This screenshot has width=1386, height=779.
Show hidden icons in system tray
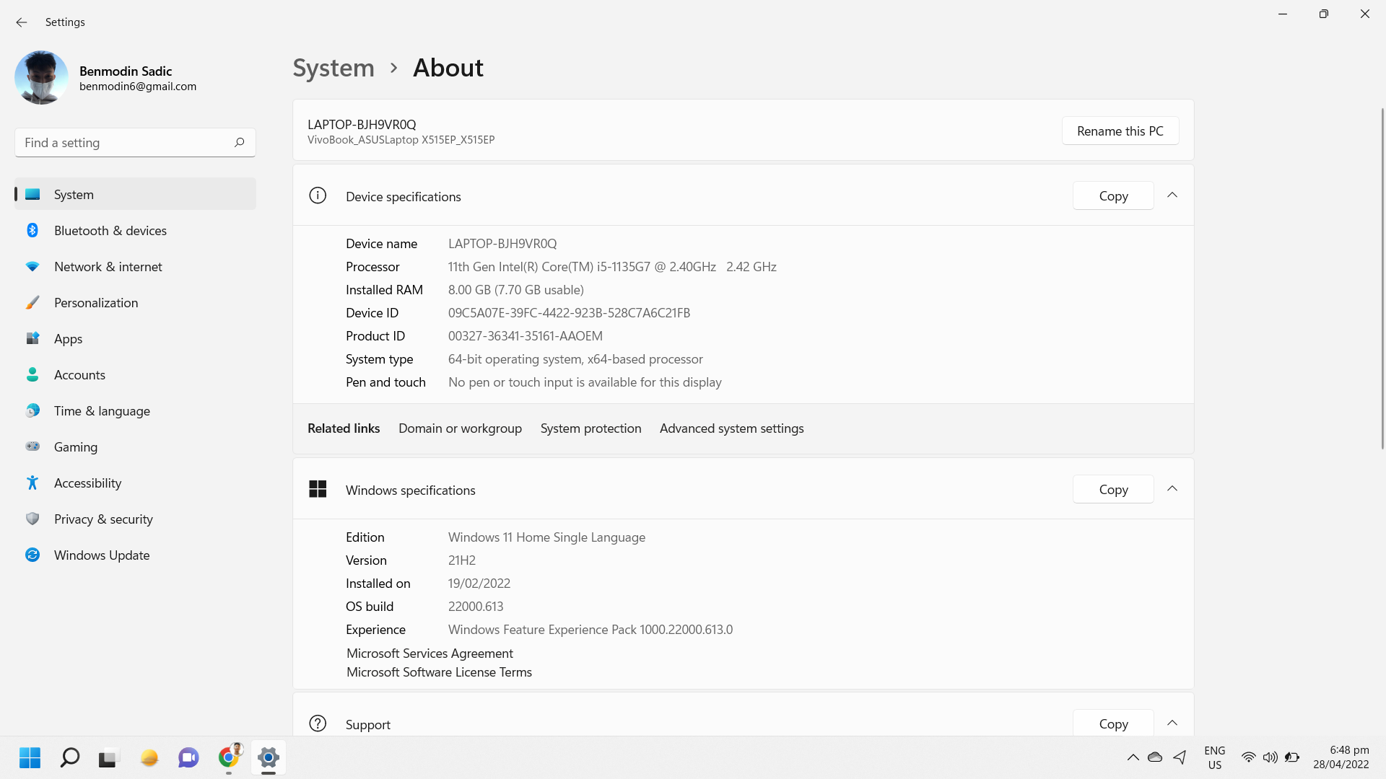(1133, 757)
